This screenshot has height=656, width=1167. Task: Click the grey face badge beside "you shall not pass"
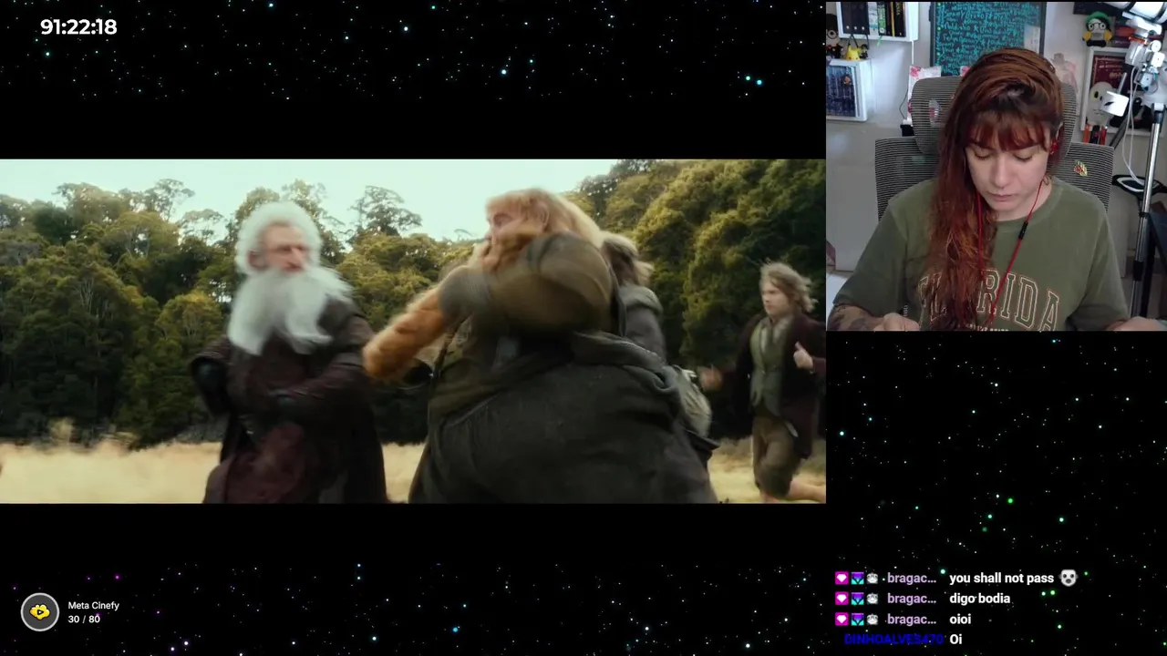coord(873,579)
